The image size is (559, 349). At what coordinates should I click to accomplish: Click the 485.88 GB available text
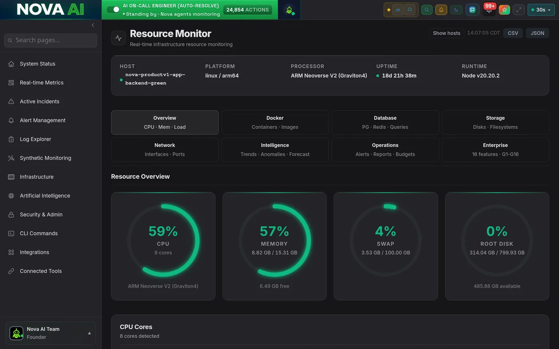pyautogui.click(x=497, y=286)
